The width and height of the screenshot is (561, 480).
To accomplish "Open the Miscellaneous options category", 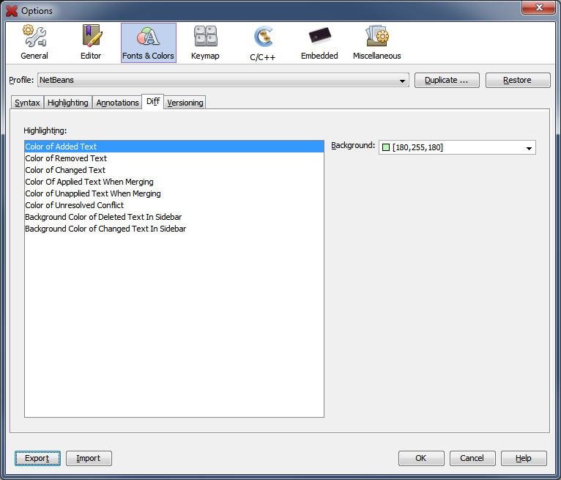I will pyautogui.click(x=376, y=43).
